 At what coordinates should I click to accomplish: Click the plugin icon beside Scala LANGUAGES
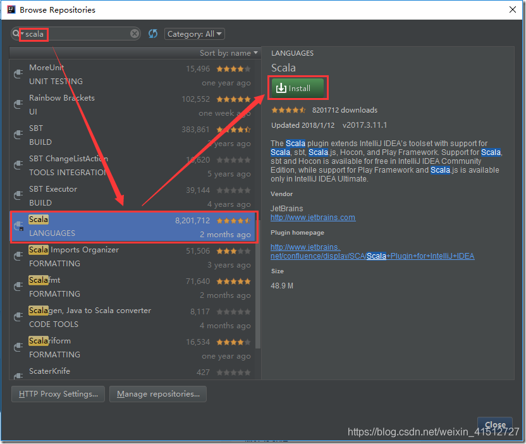[18, 226]
